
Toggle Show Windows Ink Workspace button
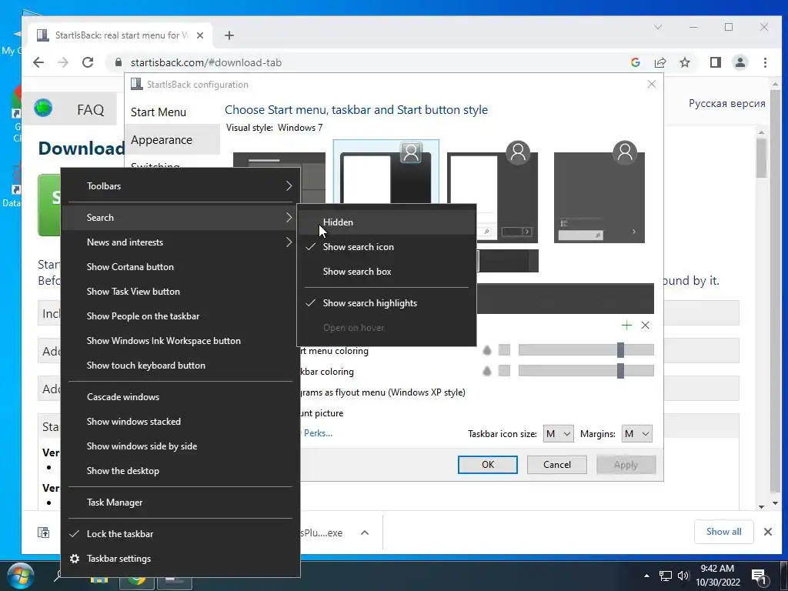tap(181, 341)
